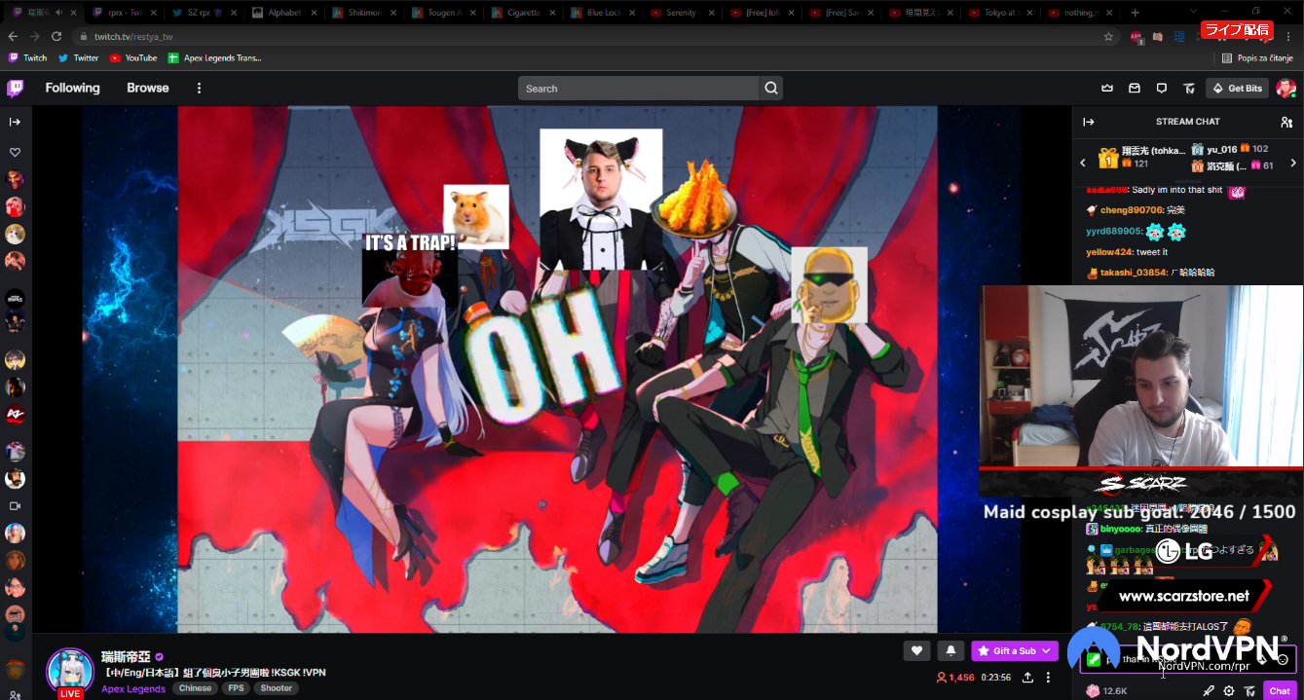Viewport: 1304px width, 700px height.
Task: Open the Following page
Action: click(72, 88)
